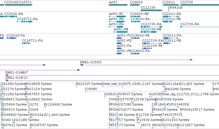
Task: Open the CG12236-PB protein label
Action: [152, 46]
